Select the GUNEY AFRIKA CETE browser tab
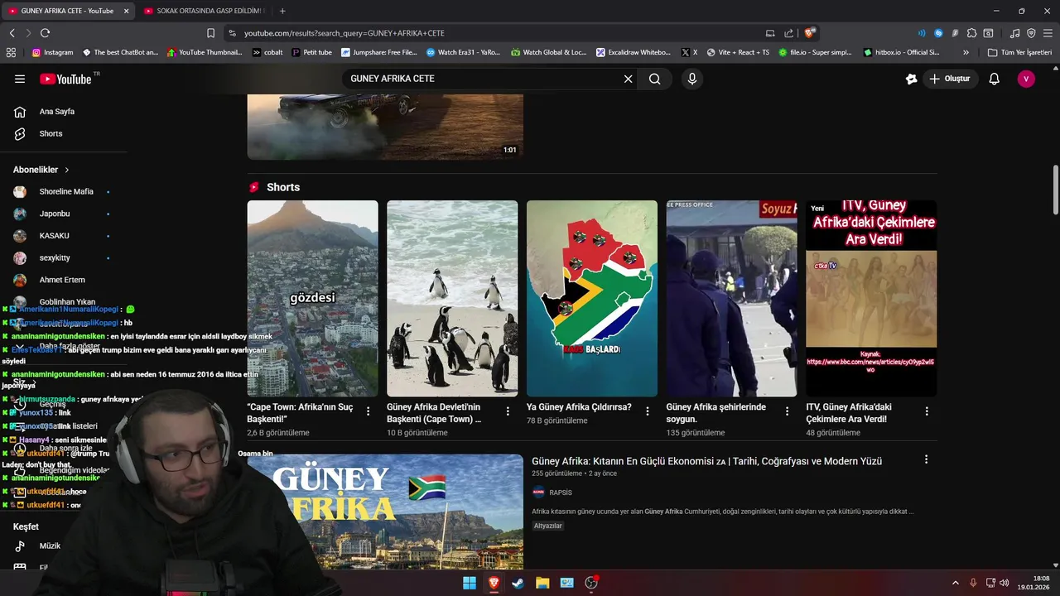 coord(67,11)
